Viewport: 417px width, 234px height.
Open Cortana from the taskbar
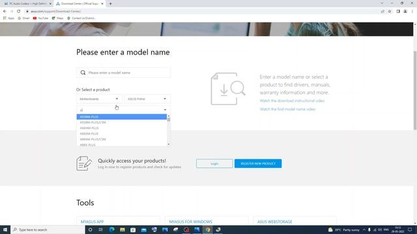tap(91, 229)
